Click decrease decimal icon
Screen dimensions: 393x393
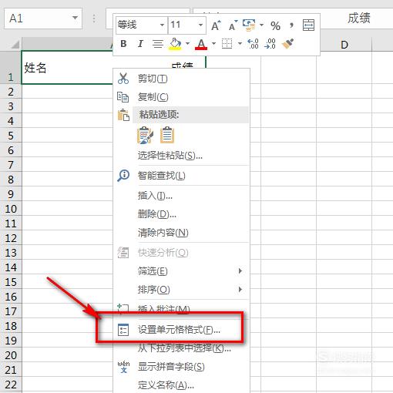pos(270,44)
